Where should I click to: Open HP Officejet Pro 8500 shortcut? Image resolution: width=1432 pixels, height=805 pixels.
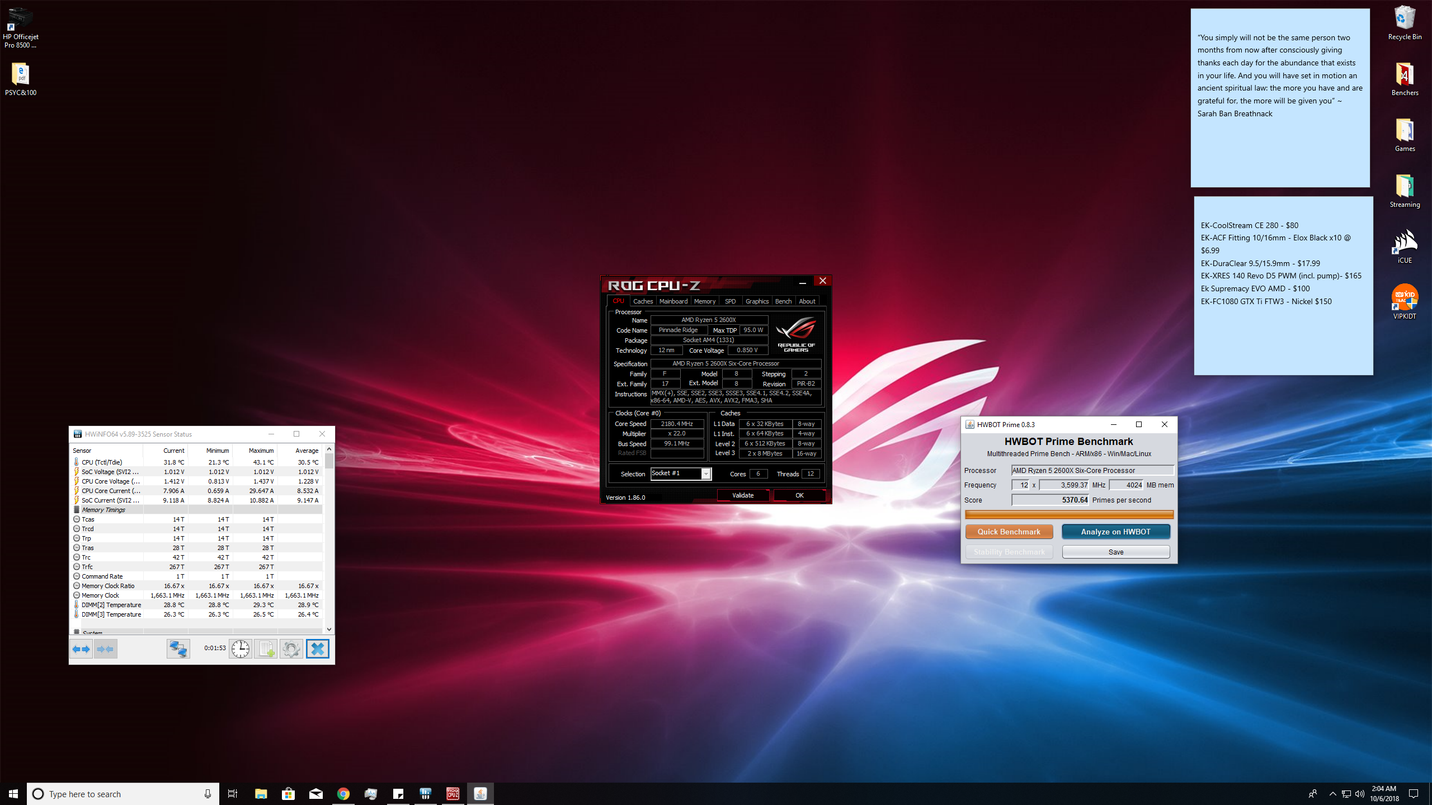[x=21, y=28]
